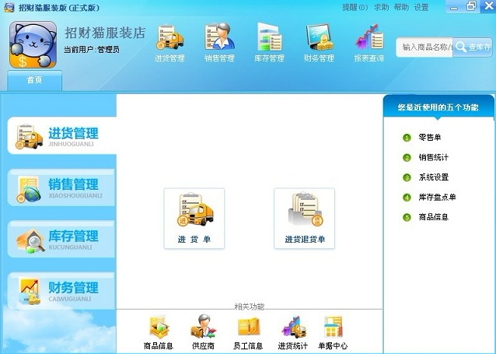Image resolution: width=496 pixels, height=354 pixels.
Task: Open 供应商 related function
Action: pos(204,332)
